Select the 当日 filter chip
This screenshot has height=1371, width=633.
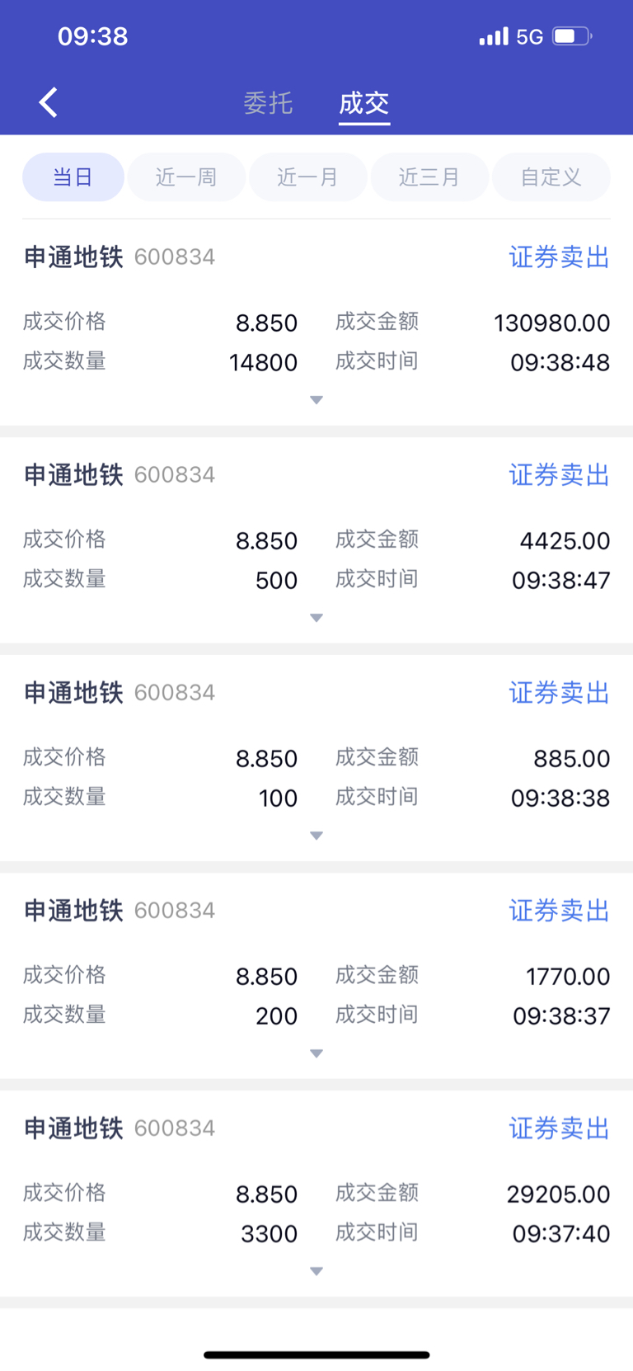(x=73, y=177)
